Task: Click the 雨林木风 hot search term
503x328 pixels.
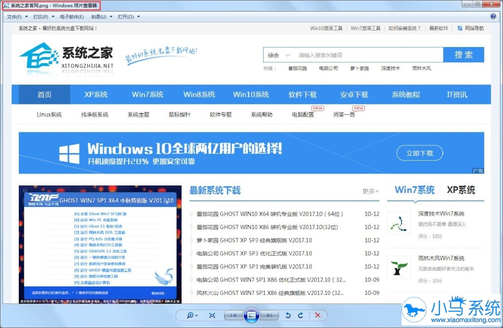Action: (421, 68)
